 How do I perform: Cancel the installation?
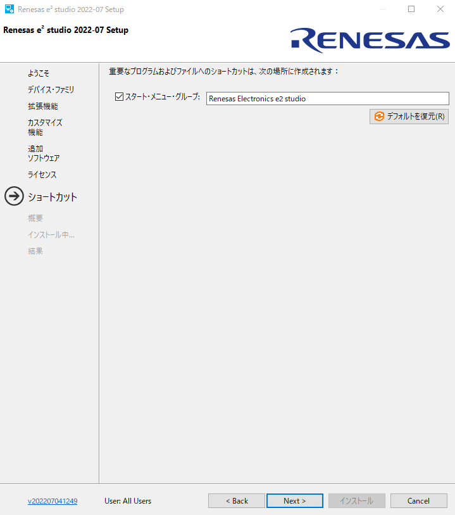(418, 501)
